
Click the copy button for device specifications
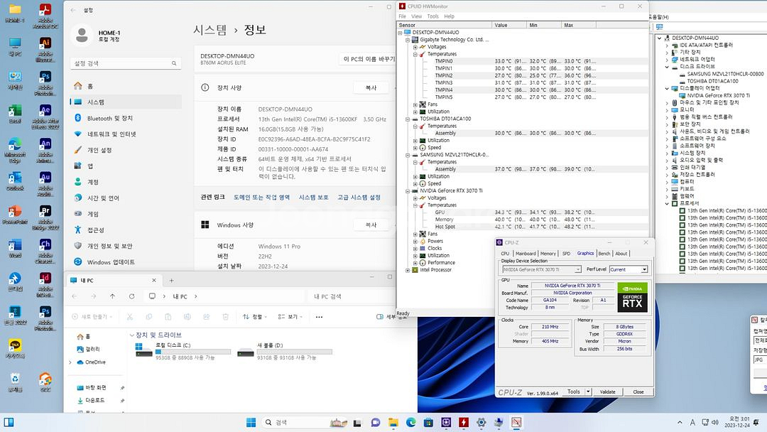tap(371, 88)
